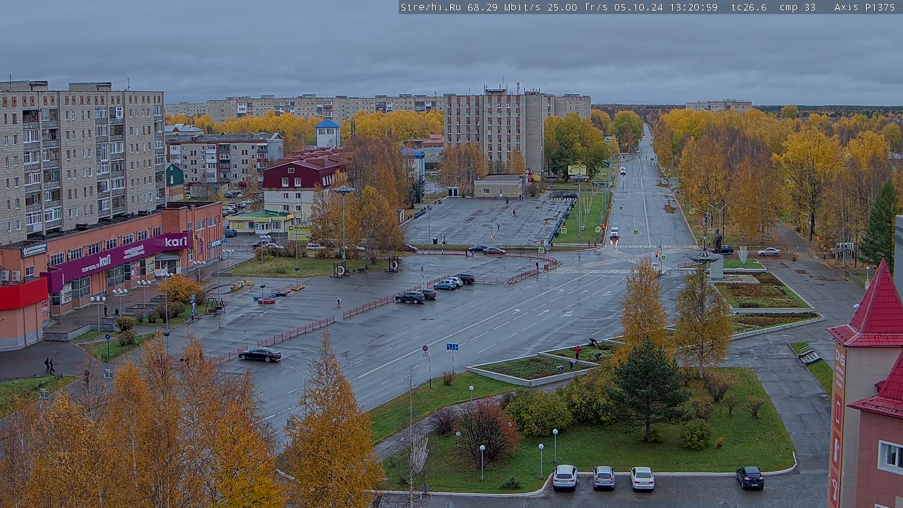This screenshot has width=903, height=508.
Task: Select the Axis P1375 camera model text
Action: (x=864, y=8)
